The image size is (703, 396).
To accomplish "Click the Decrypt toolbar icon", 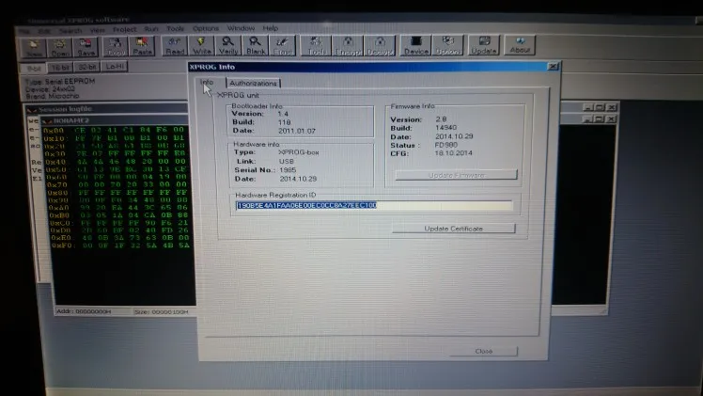I will click(380, 46).
